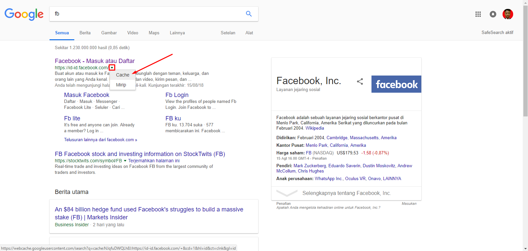Open the Fb Login sitelink

pyautogui.click(x=177, y=95)
